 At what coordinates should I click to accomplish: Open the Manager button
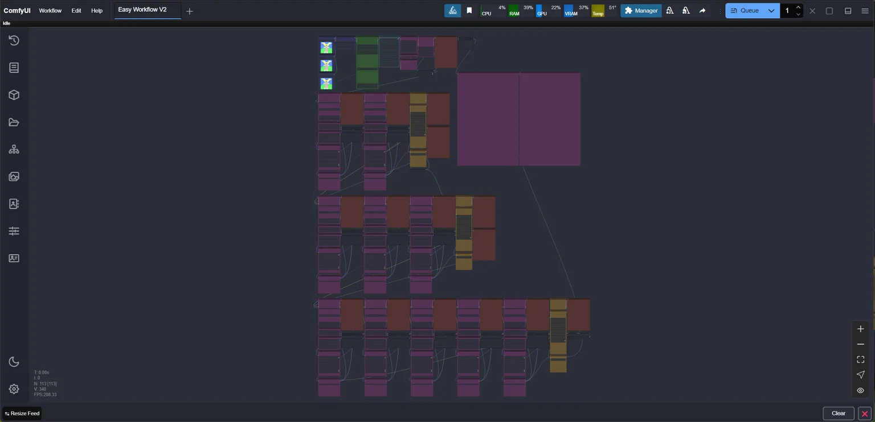point(641,11)
